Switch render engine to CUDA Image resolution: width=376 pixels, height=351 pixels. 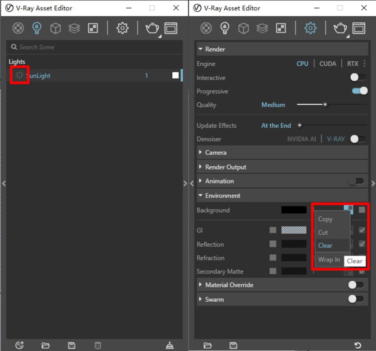[x=327, y=64]
